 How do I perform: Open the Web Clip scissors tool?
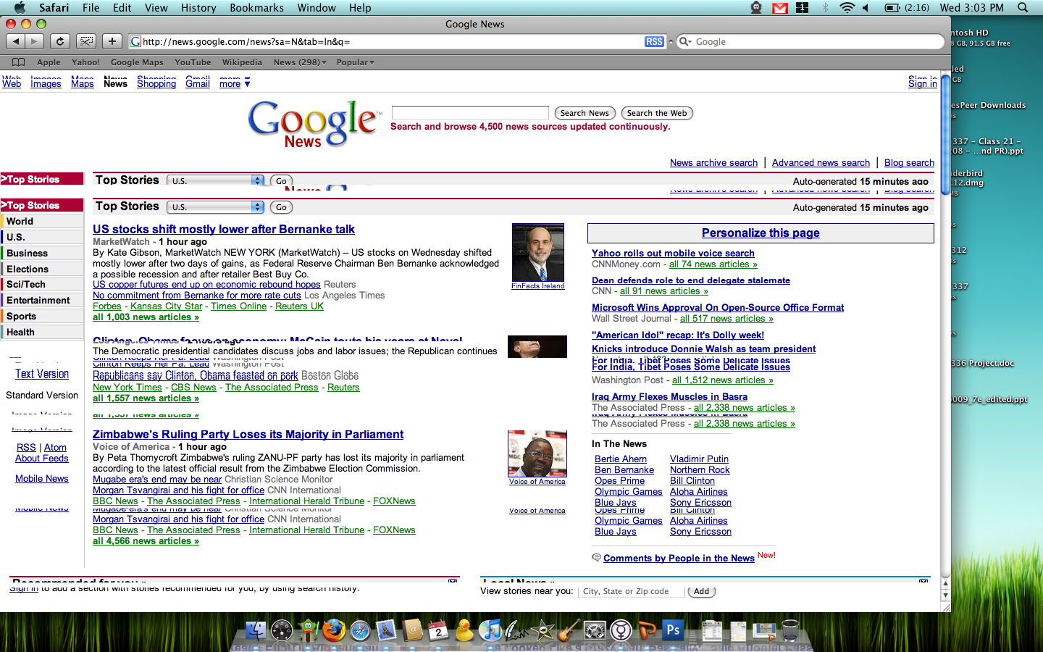coord(86,41)
